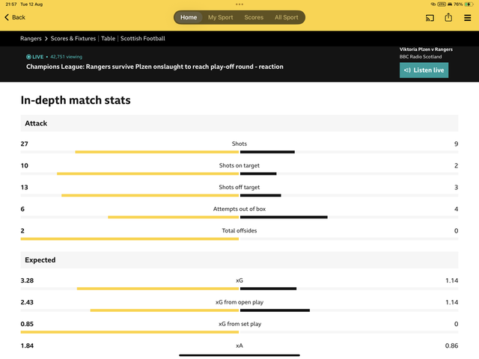Click the LIVE indicator icon
This screenshot has height=359, width=479.
[28, 57]
